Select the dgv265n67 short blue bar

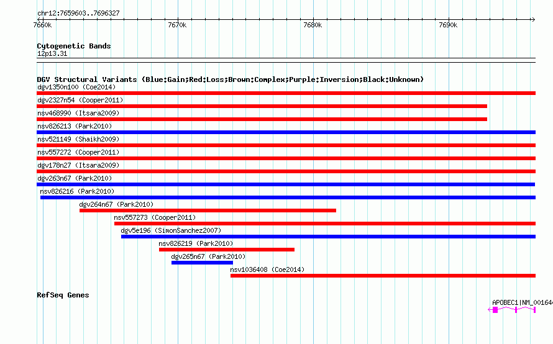click(202, 263)
